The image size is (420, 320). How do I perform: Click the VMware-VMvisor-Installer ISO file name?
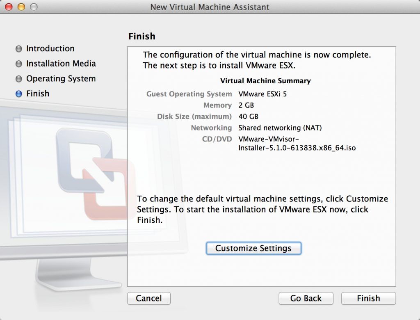tap(297, 143)
